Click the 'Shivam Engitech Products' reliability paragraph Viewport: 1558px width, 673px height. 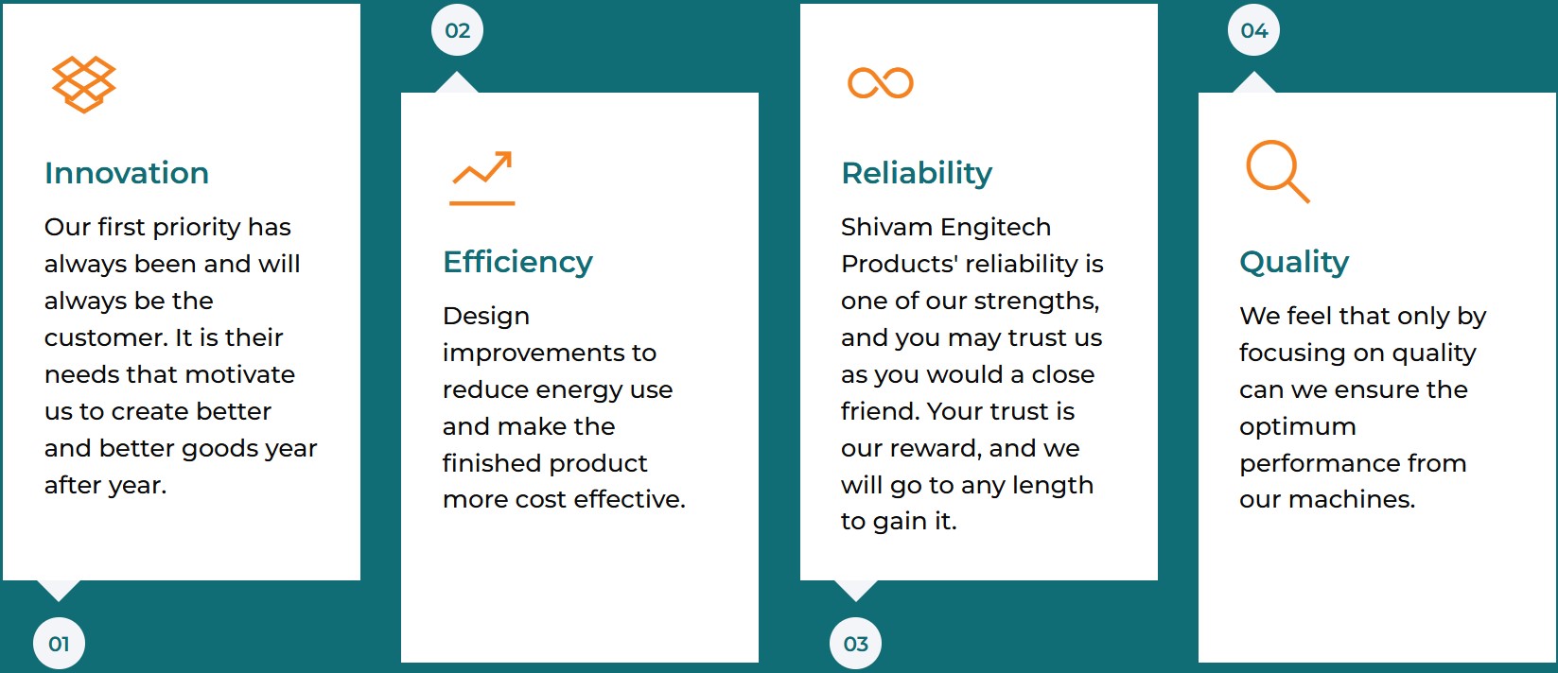[972, 373]
